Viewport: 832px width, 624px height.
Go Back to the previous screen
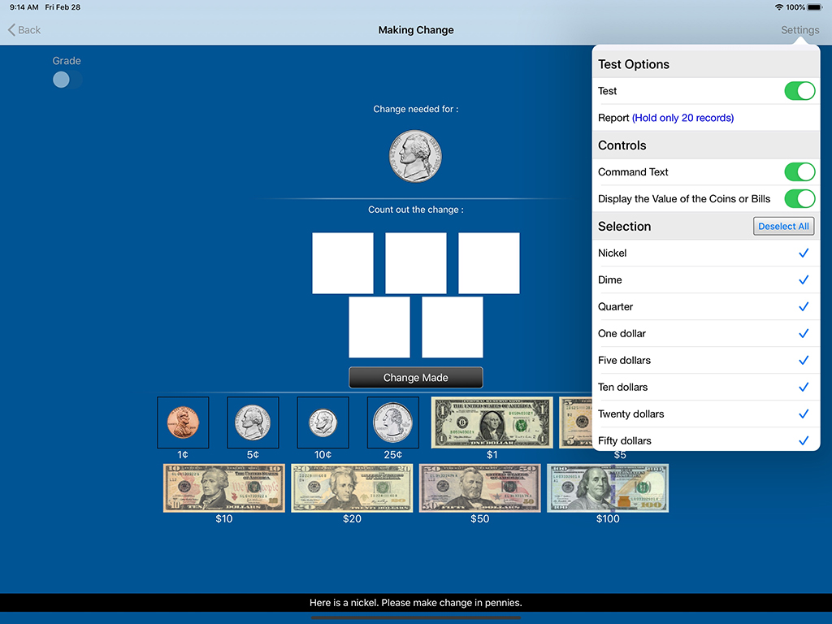[24, 30]
